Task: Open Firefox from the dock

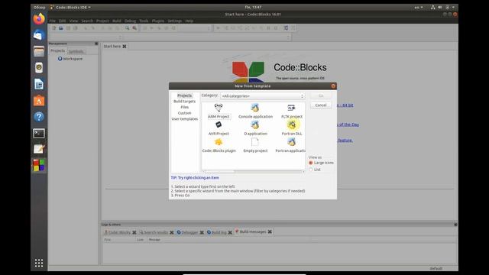Action: (39, 18)
